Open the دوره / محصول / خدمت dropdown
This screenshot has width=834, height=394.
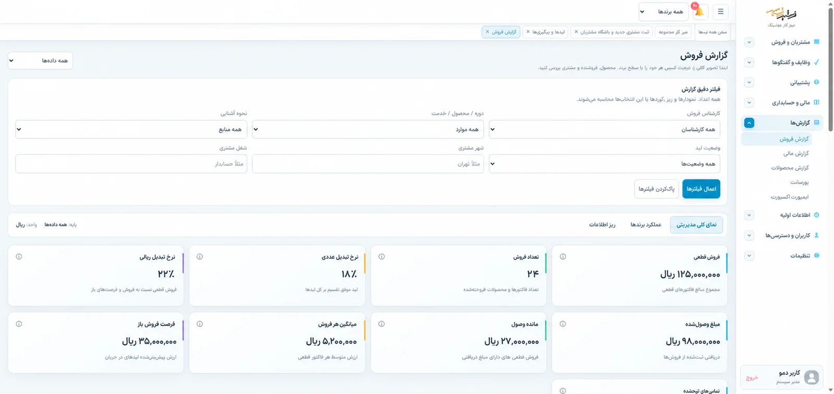click(368, 129)
